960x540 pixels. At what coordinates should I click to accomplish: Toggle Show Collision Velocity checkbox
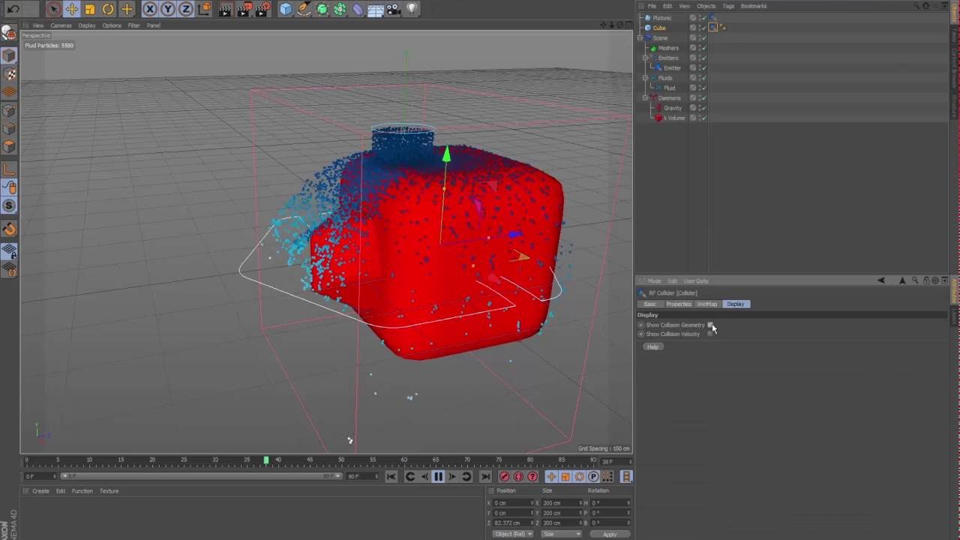click(710, 334)
